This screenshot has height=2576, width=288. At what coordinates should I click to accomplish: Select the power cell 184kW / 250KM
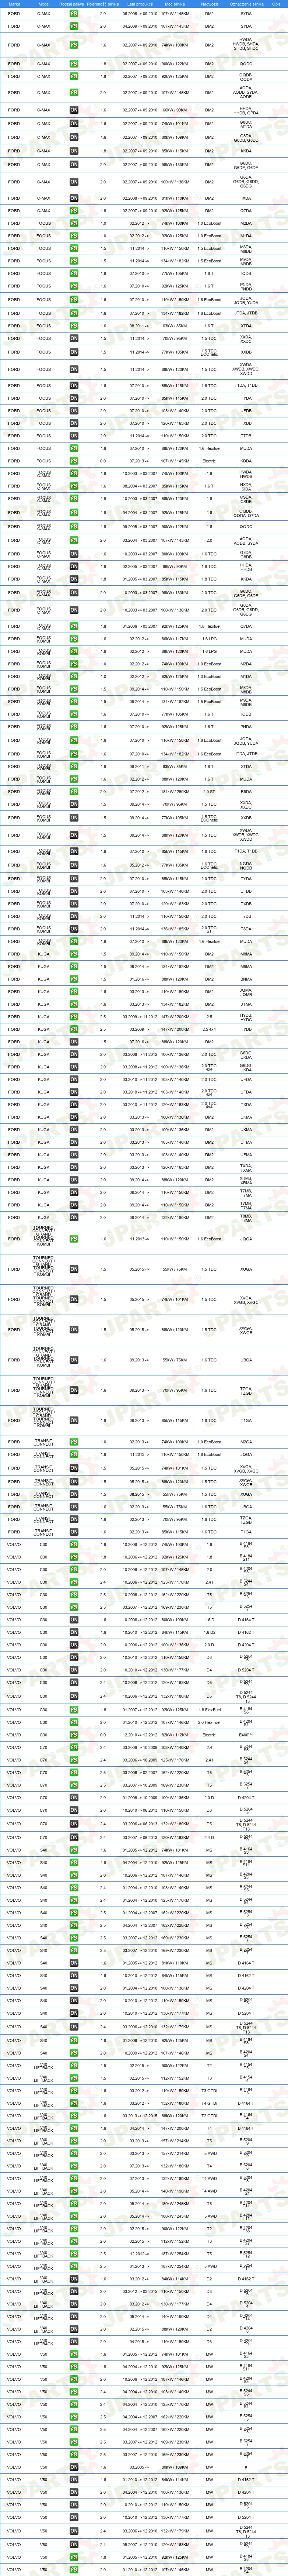pyautogui.click(x=175, y=792)
